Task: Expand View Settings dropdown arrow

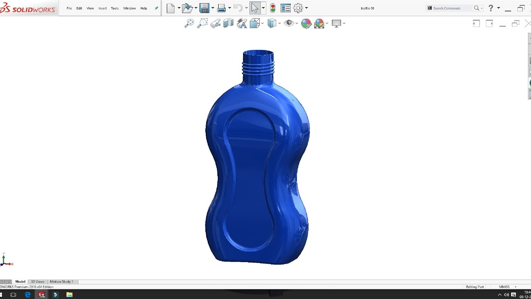Action: click(344, 24)
